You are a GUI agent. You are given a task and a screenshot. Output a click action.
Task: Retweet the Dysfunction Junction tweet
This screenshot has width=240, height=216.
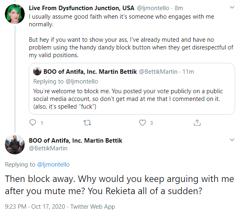click(87, 123)
